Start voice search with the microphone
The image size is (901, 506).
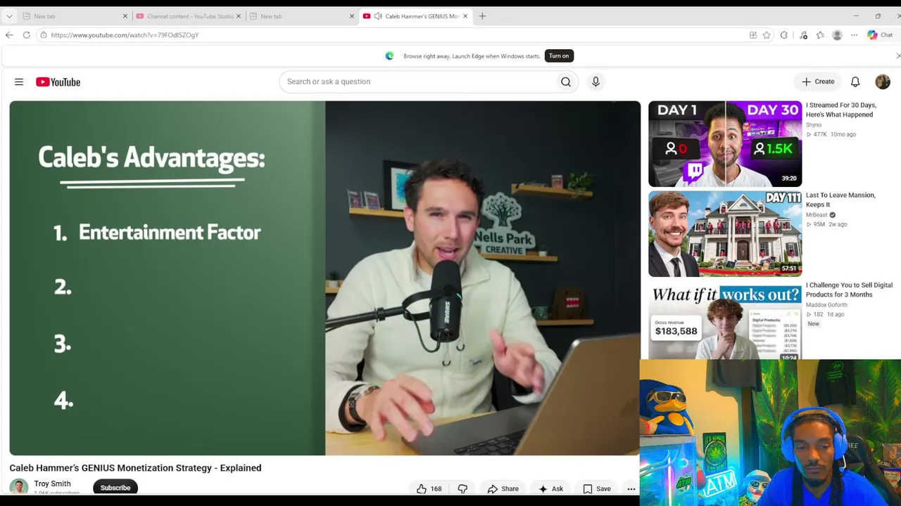click(596, 82)
